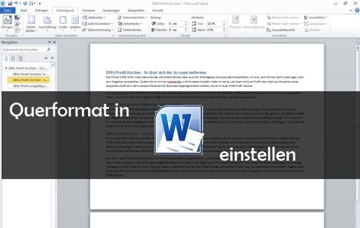Expand the Umbrüche breaks dropdown

pyautogui.click(x=94, y=17)
